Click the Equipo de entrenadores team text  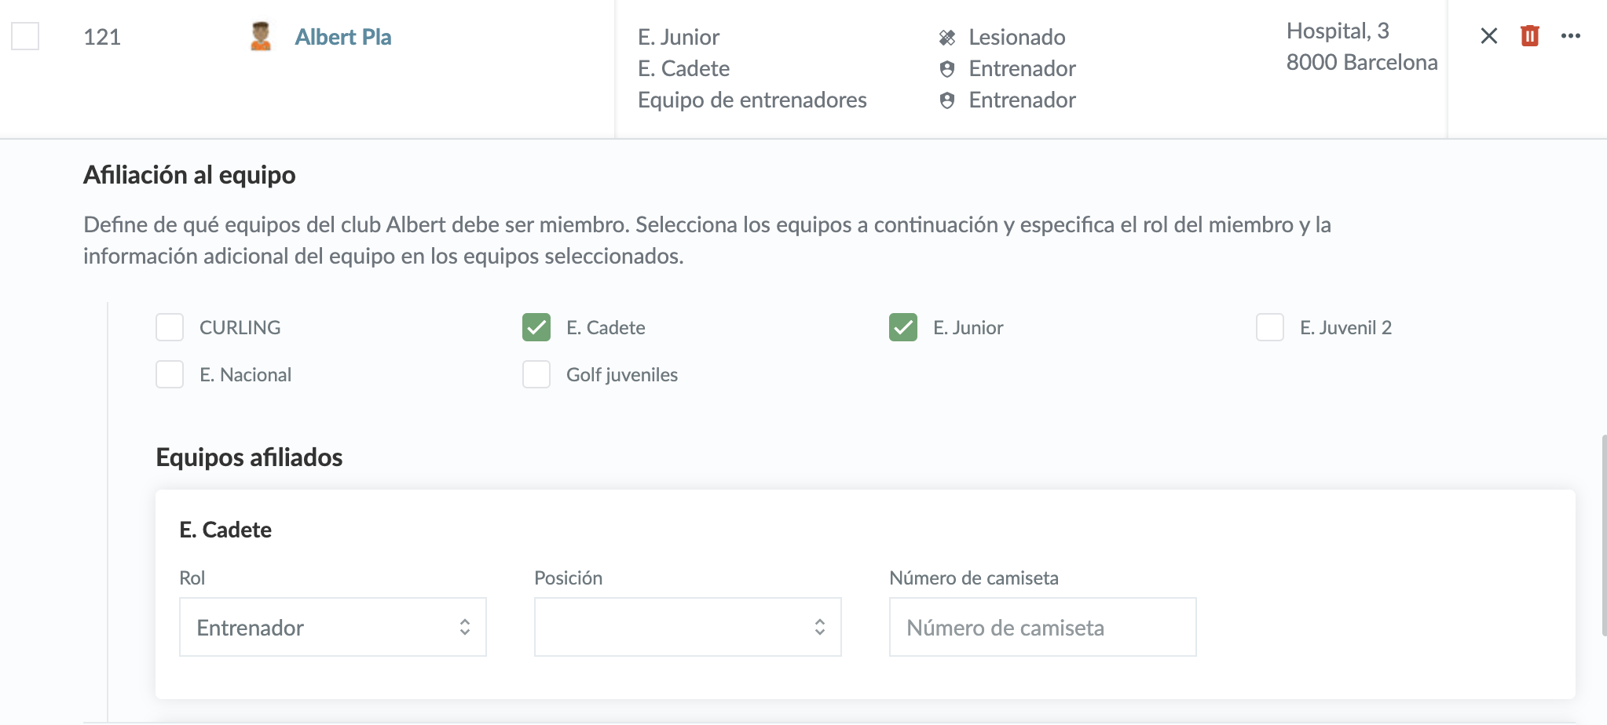[x=752, y=100]
